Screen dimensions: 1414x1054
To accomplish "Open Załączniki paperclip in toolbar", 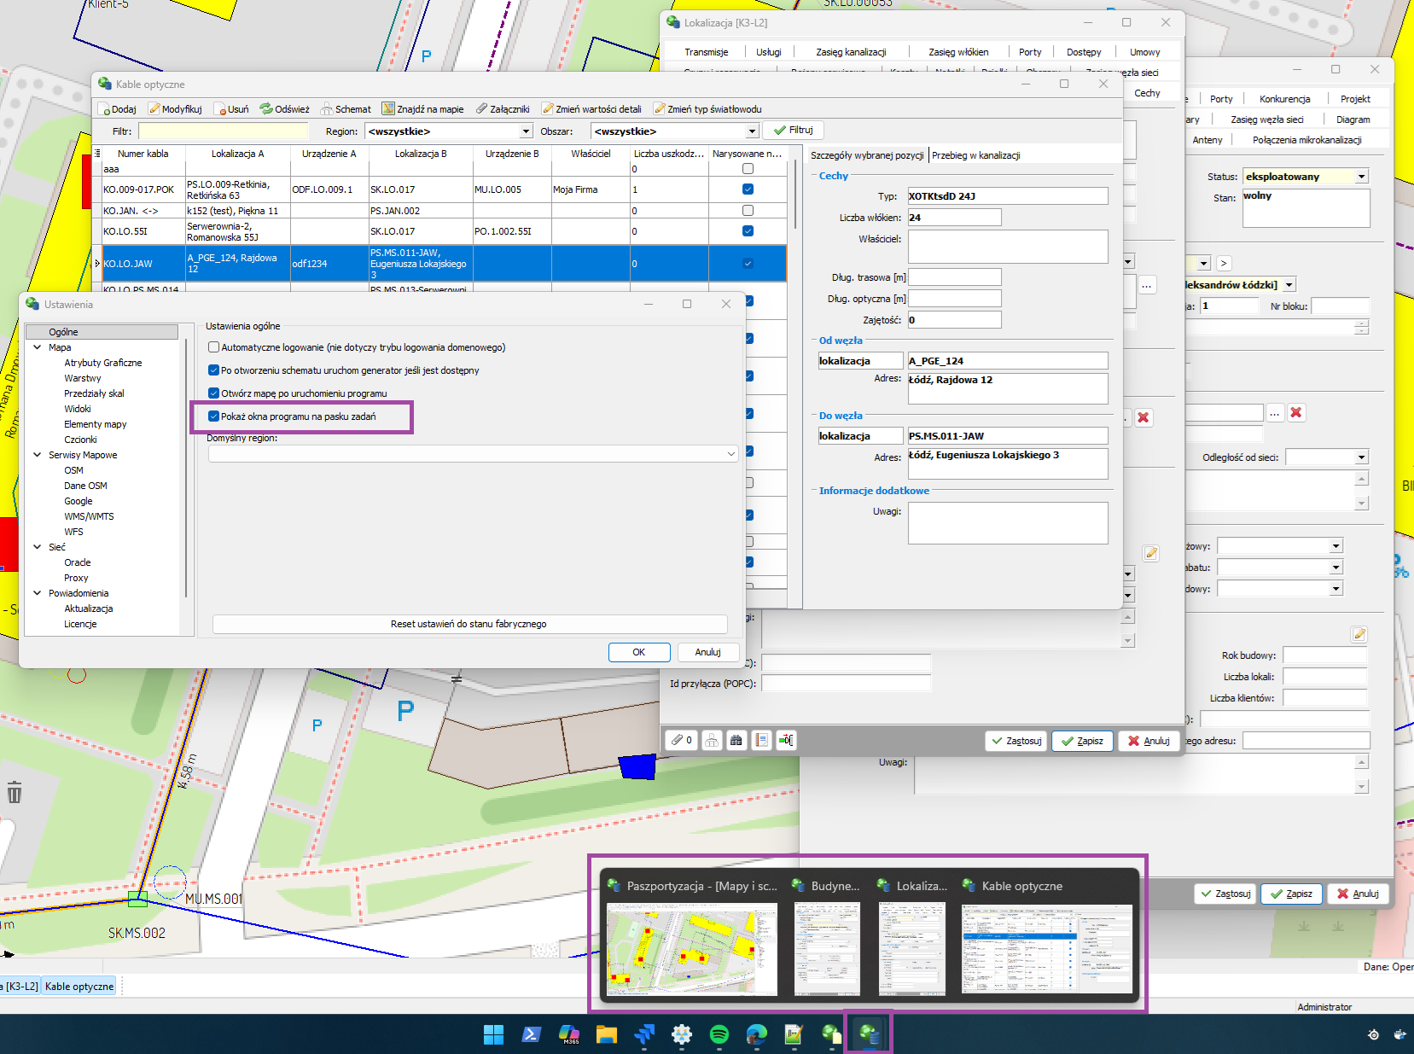I will 503,109.
